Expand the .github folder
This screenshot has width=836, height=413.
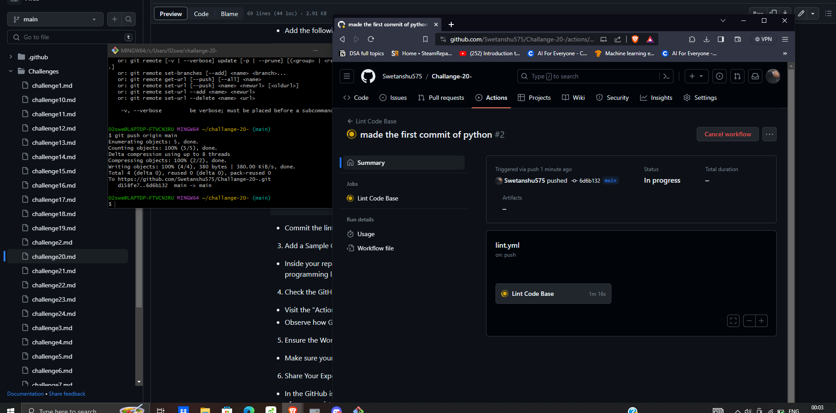(x=10, y=57)
